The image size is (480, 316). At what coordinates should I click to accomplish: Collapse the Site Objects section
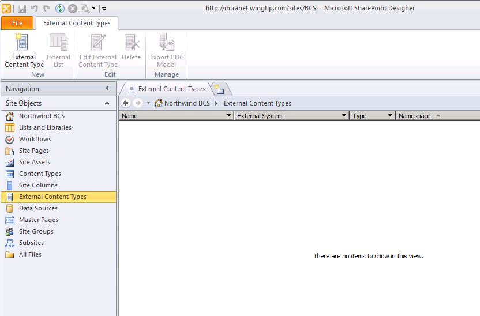coord(107,103)
